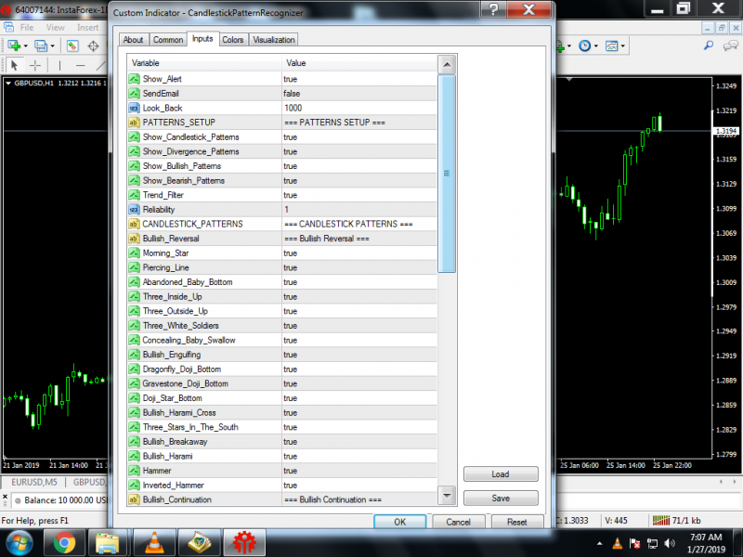Click the Reliability integer icon
Image resolution: width=743 pixels, height=557 pixels.
coord(134,210)
